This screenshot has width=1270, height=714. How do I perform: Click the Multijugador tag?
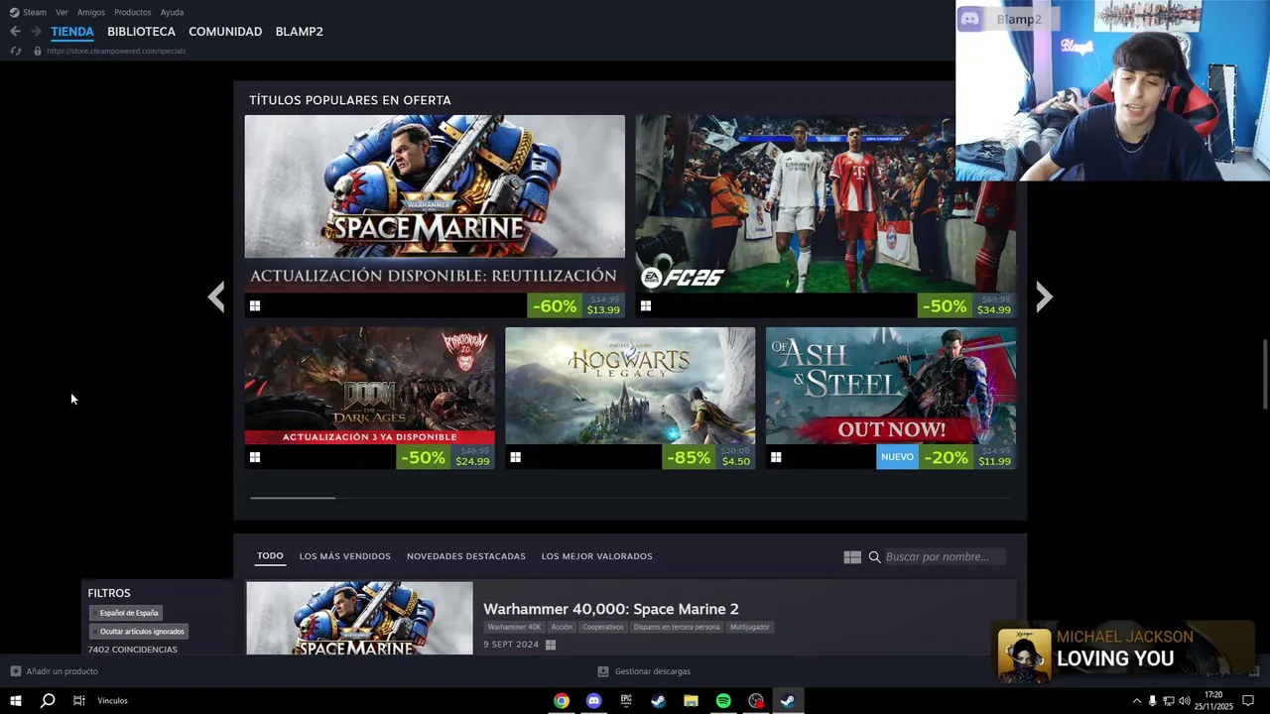point(750,627)
